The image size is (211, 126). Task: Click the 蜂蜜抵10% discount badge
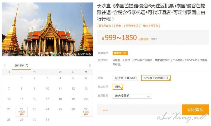[x=120, y=53]
